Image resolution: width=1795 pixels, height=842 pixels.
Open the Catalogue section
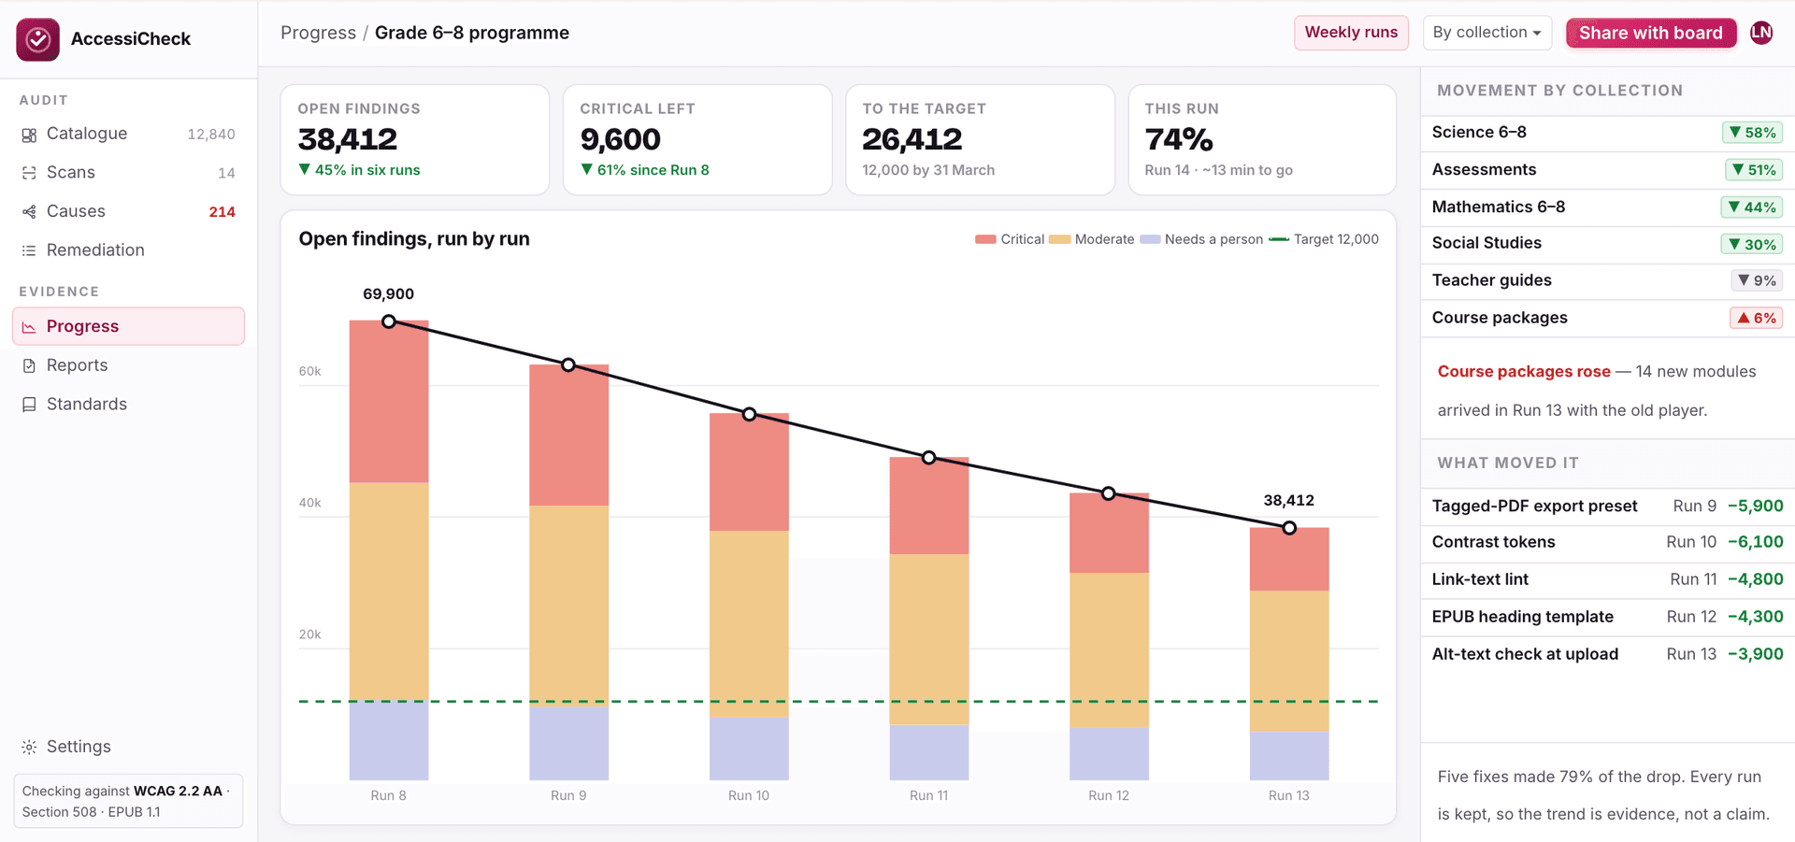128,135
